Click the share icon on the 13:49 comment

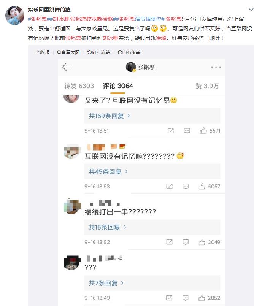(x=169, y=298)
